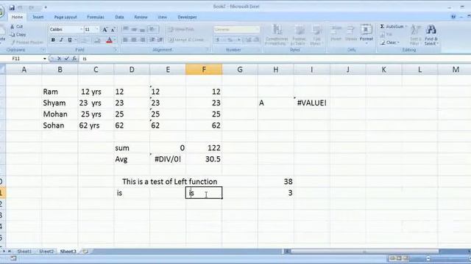Toggle Italic formatting
471x264 pixels.
pyautogui.click(x=61, y=40)
